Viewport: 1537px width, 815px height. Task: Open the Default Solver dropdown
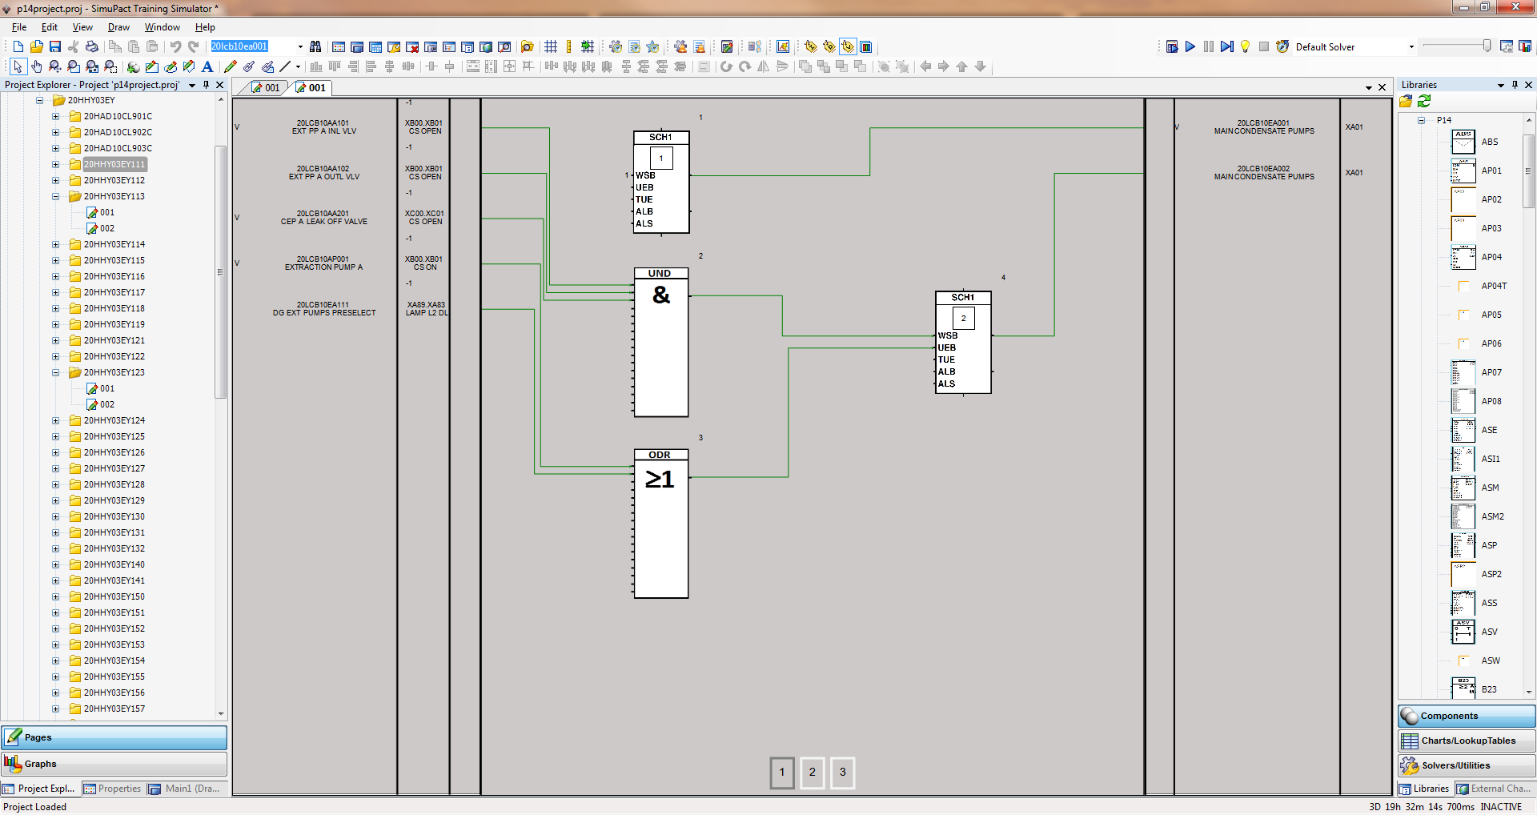(x=1411, y=47)
